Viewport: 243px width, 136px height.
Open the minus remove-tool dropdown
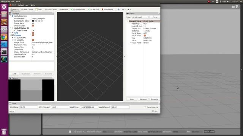[x=124, y=9]
